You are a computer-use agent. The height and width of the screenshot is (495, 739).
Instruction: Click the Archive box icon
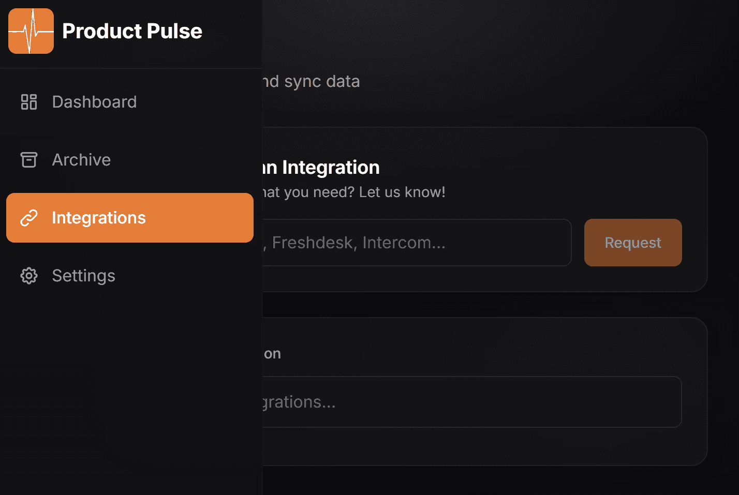coord(29,160)
